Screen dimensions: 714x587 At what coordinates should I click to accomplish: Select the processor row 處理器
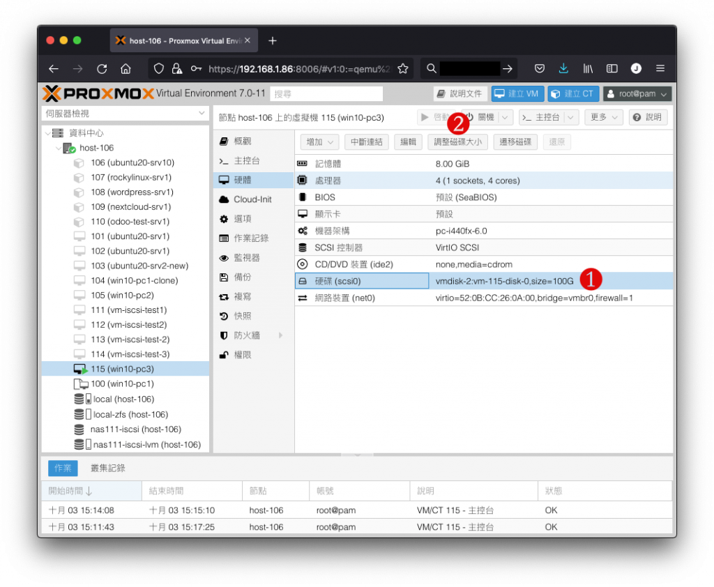coord(484,181)
